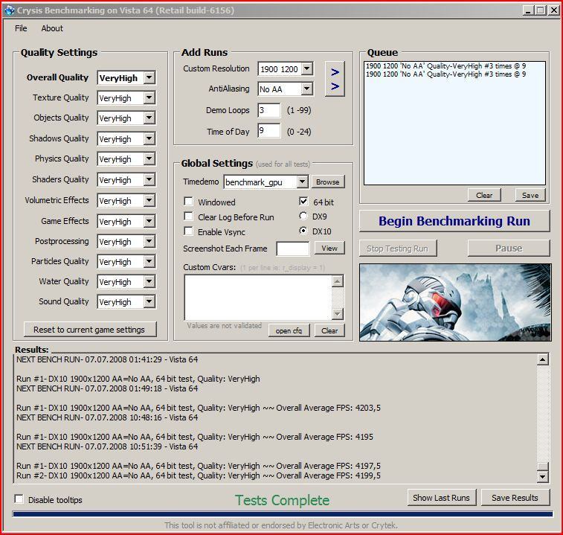Expand the Texture Quality dropdown
The height and width of the screenshot is (535, 563).
pos(149,97)
